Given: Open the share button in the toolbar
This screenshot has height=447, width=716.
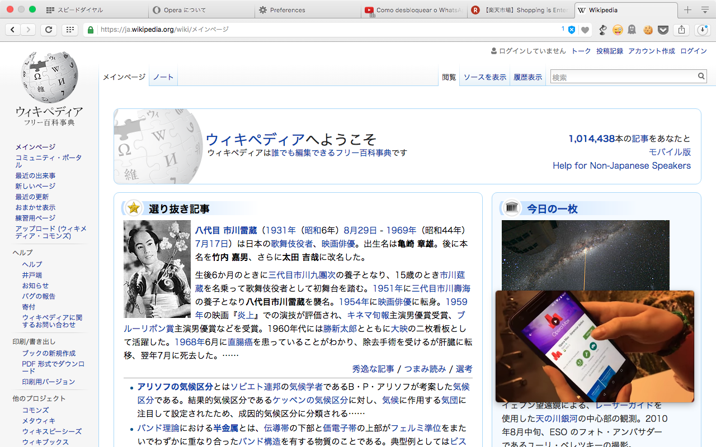Looking at the screenshot, I should click(x=681, y=30).
